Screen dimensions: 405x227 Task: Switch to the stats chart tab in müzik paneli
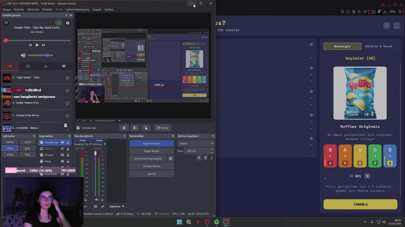point(46,66)
